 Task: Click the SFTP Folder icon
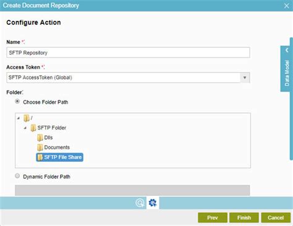click(x=33, y=128)
